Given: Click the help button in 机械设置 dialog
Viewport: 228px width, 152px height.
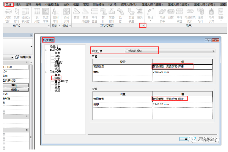Looking at the screenshot, I should coord(208,40).
